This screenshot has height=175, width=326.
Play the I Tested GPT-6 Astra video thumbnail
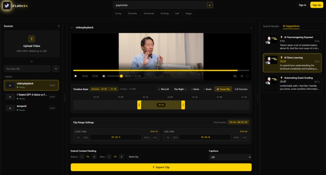10,97
